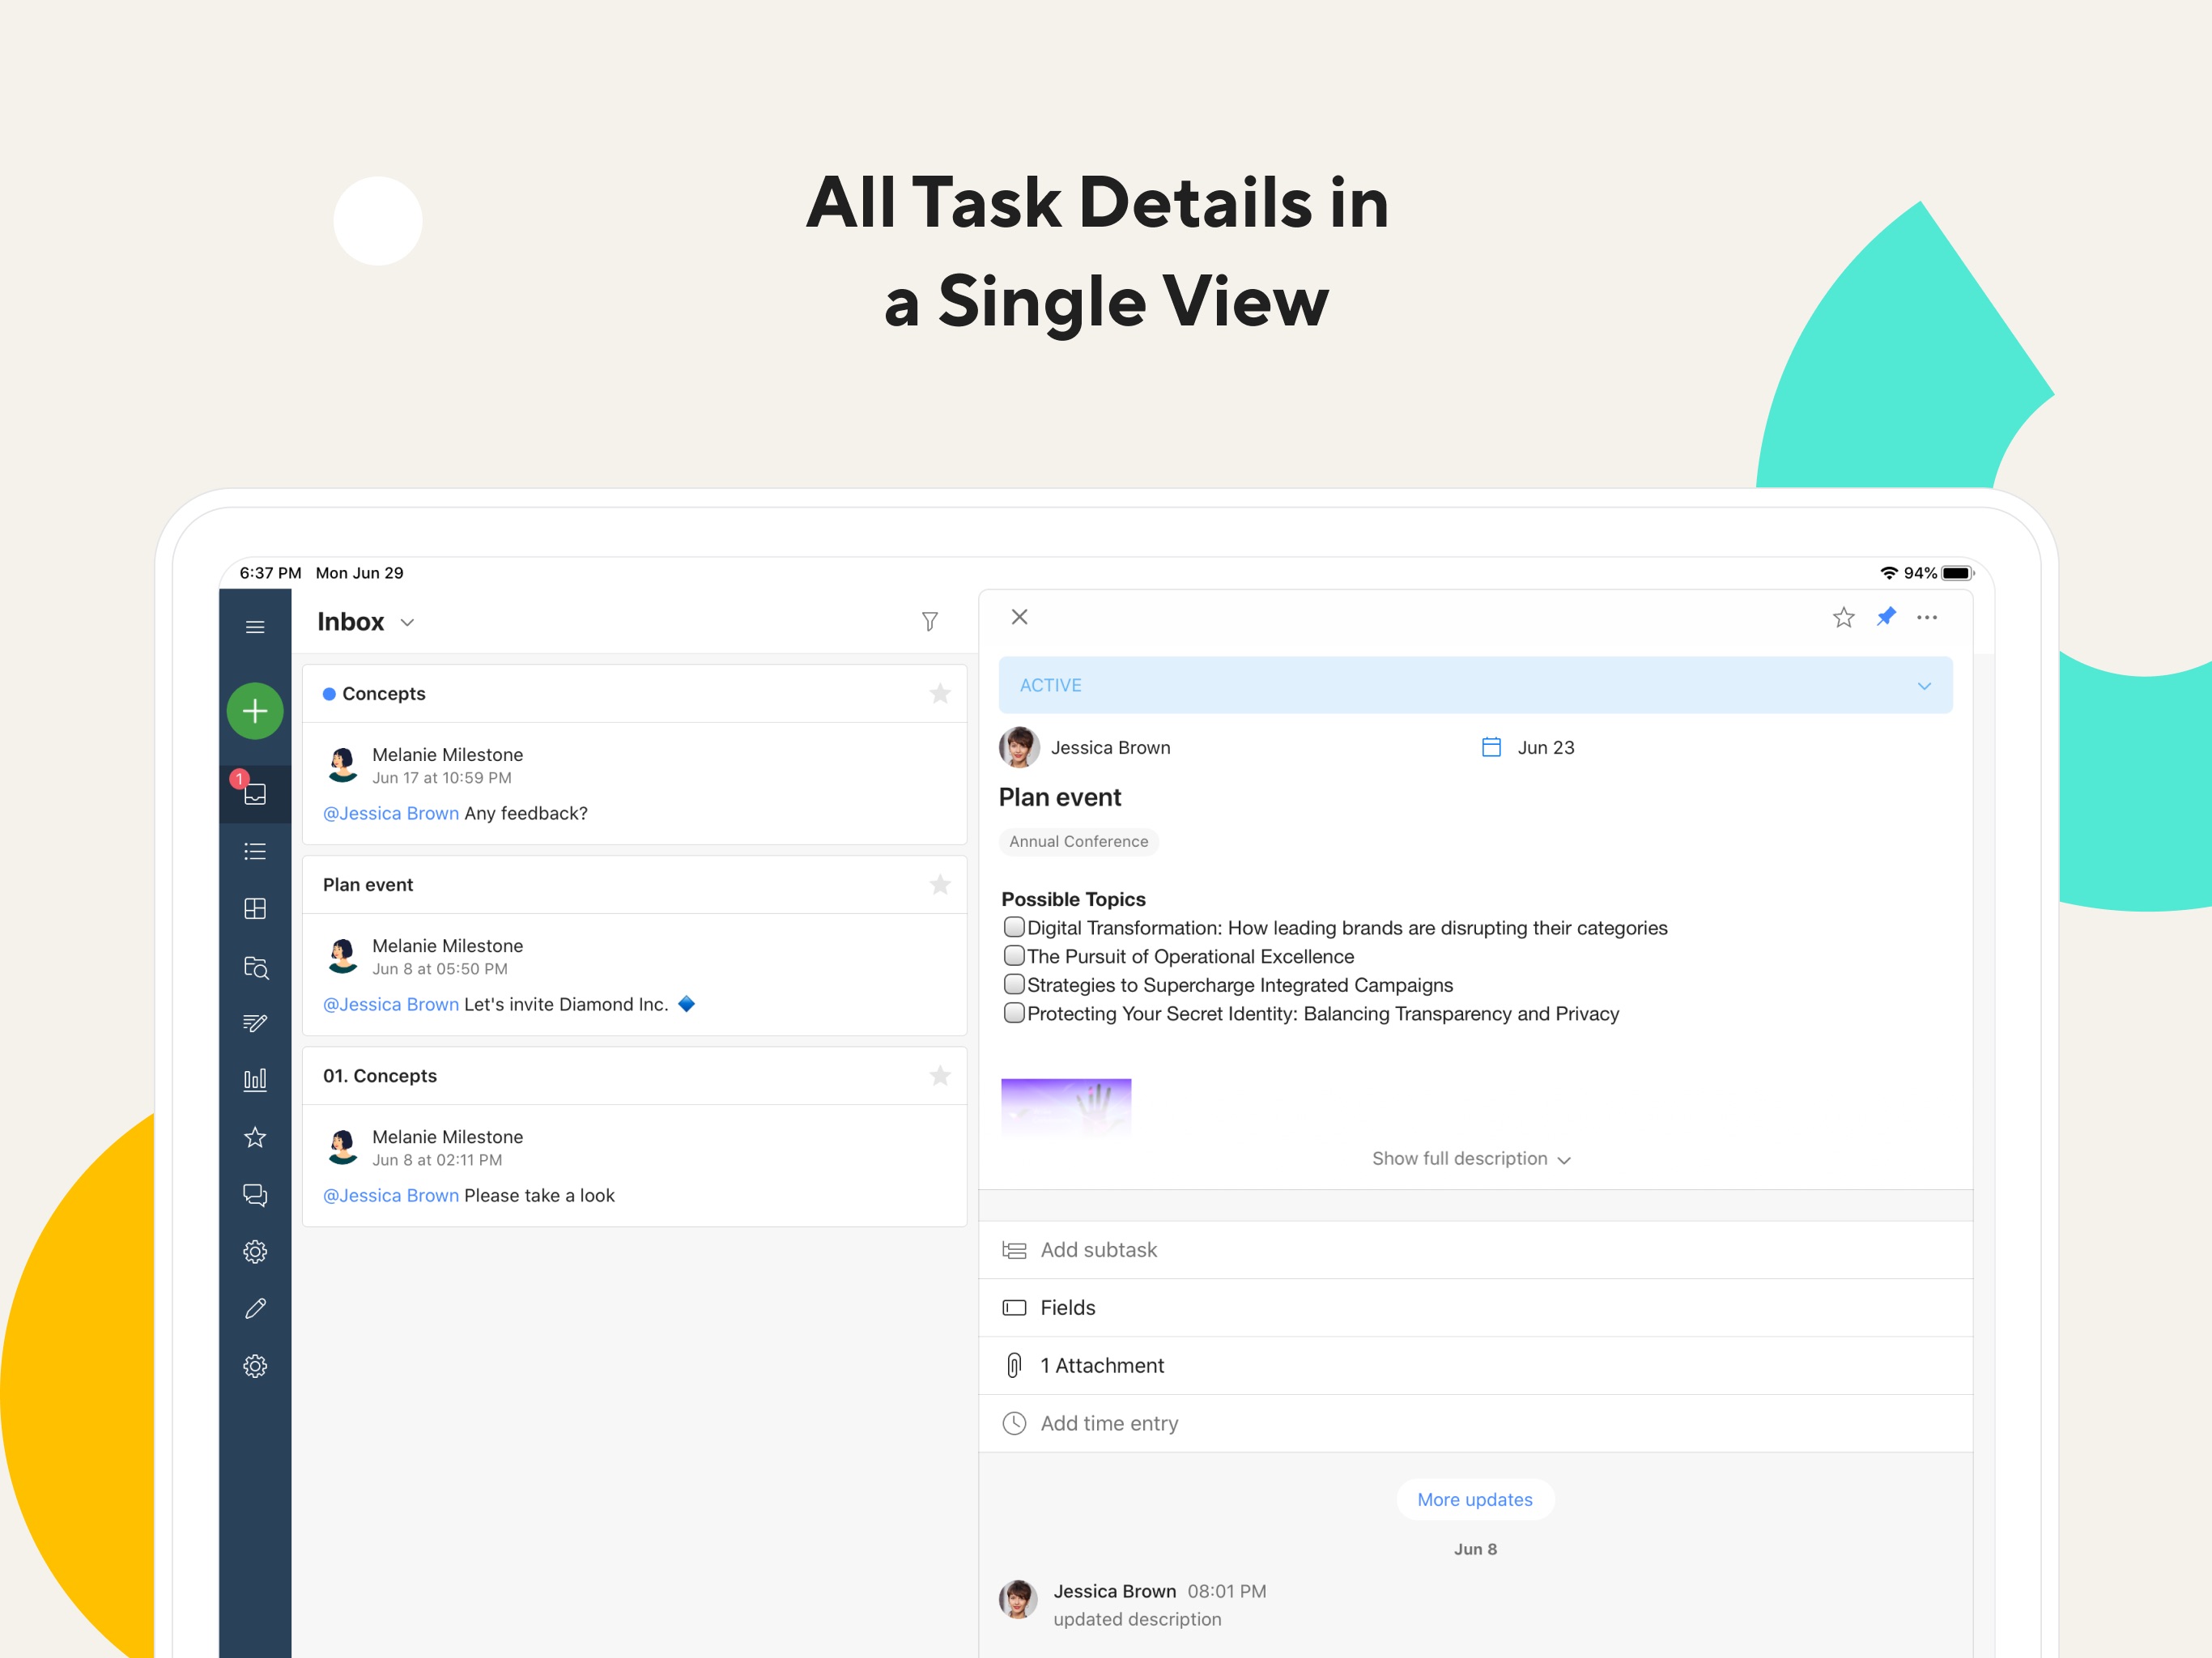Image resolution: width=2212 pixels, height=1658 pixels.
Task: Star the Concepts inbox card
Action: (x=940, y=693)
